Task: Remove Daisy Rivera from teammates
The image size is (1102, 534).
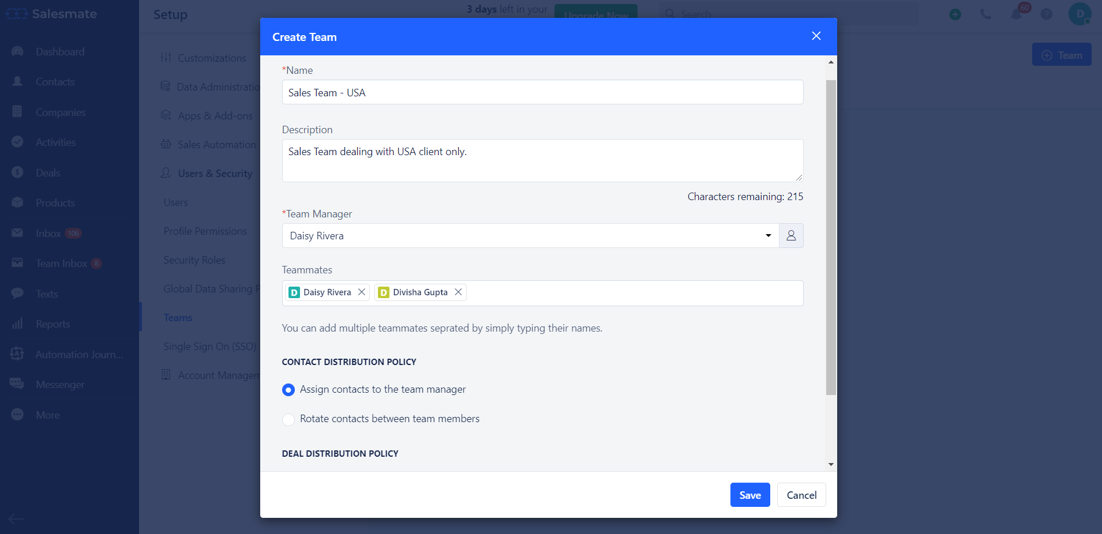Action: (362, 292)
